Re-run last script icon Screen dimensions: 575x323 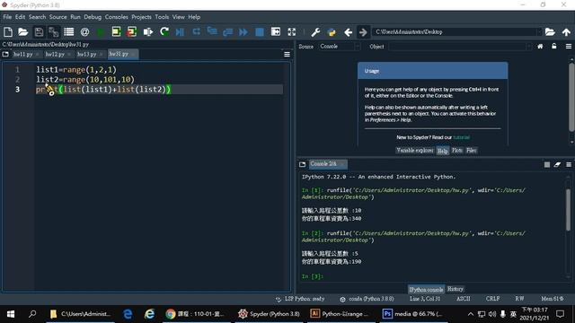click(x=164, y=32)
